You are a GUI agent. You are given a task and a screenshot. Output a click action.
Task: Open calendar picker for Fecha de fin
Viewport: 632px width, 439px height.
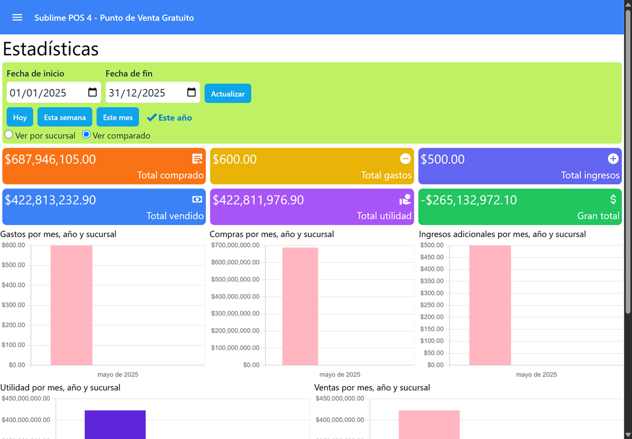[x=191, y=92]
